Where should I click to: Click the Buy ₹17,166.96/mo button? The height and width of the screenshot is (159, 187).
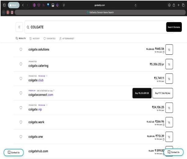(163, 93)
